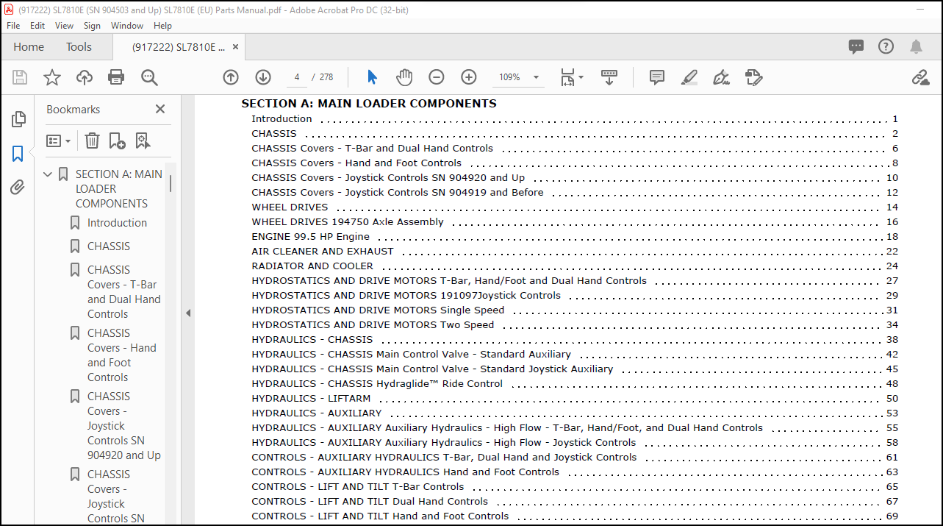Open the Sign document pen tool

pos(721,77)
